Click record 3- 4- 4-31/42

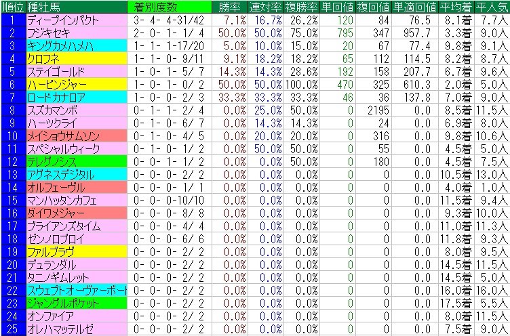click(169, 21)
